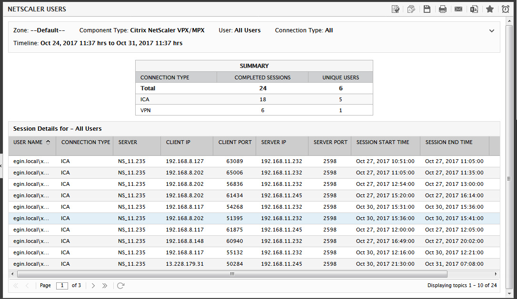The height and width of the screenshot is (299, 517).
Task: Go to the previous results page
Action: pyautogui.click(x=27, y=286)
